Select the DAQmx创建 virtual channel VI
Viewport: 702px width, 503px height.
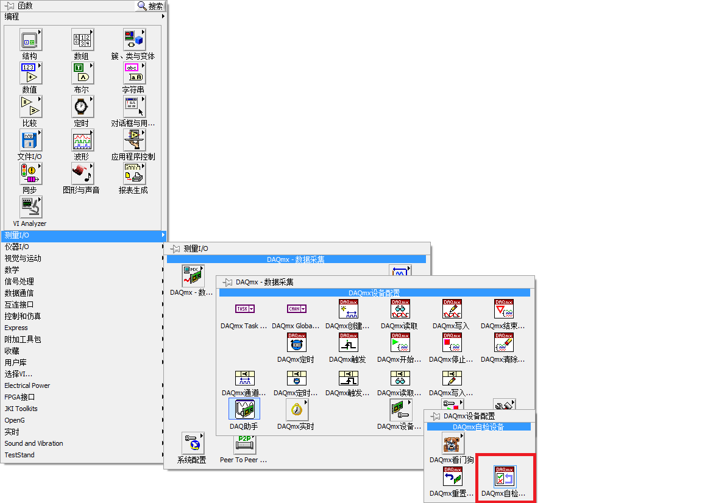(x=349, y=309)
